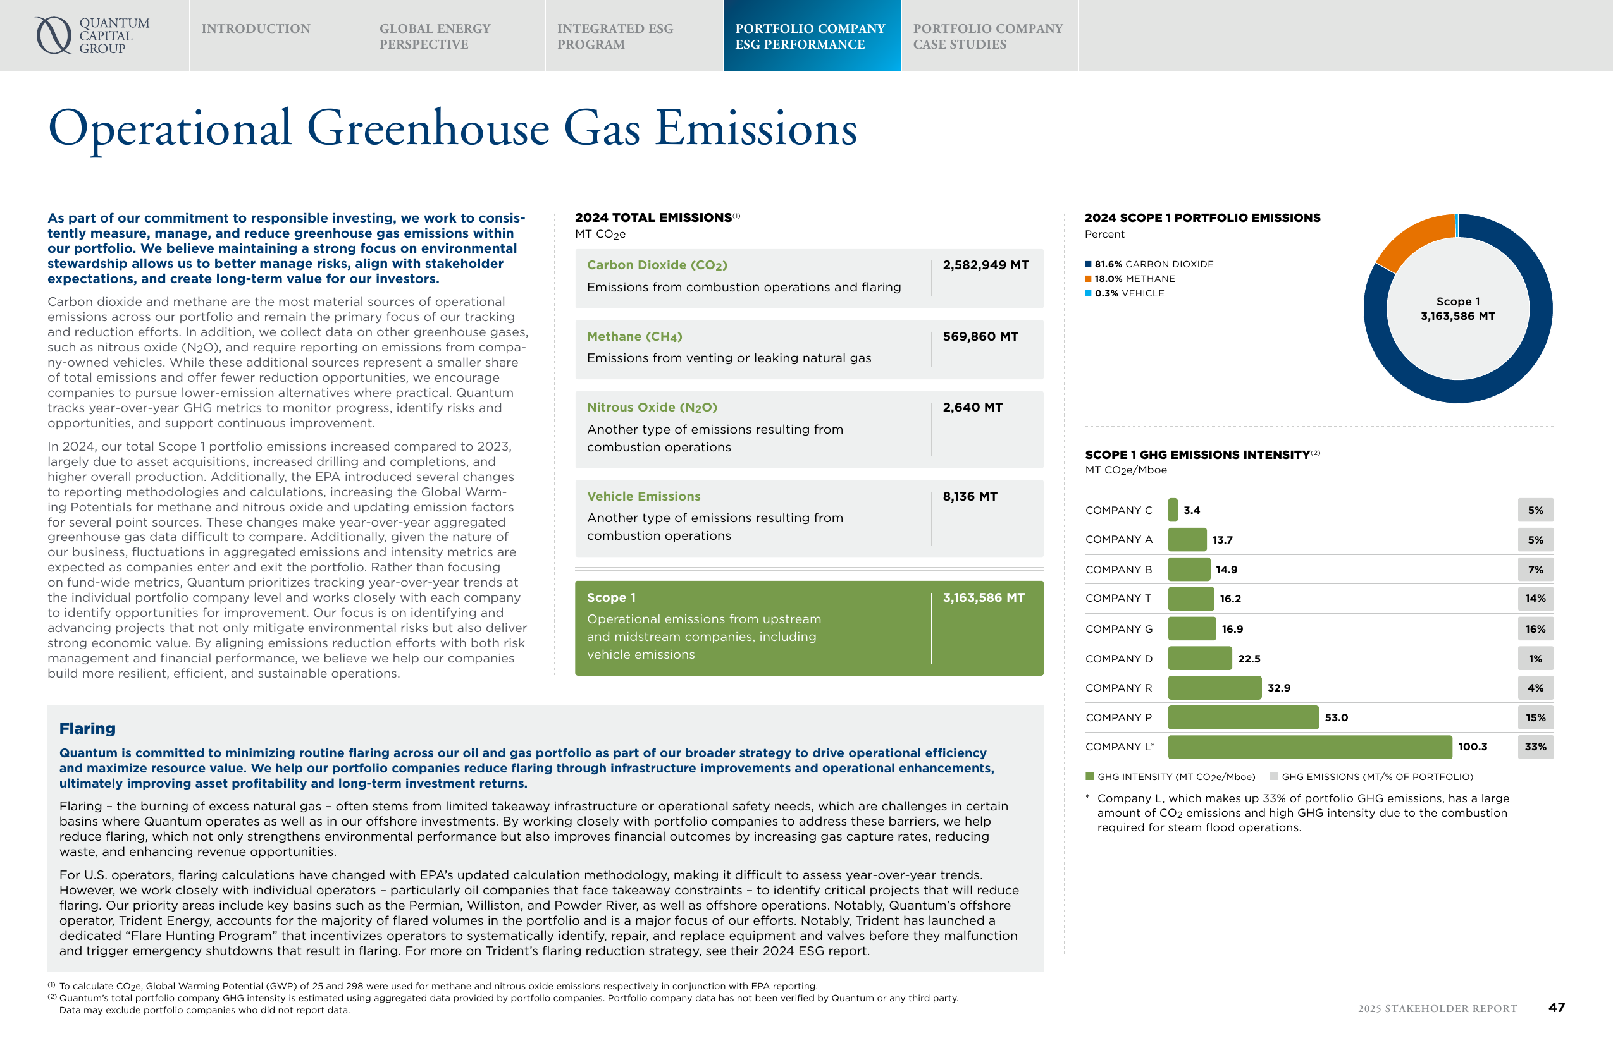The width and height of the screenshot is (1613, 1043).
Task: Click the 7% box in Company B row
Action: point(1535,570)
